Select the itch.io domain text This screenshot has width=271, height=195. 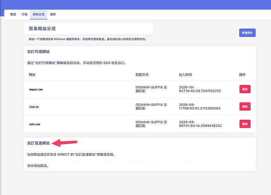pyautogui.click(x=34, y=107)
